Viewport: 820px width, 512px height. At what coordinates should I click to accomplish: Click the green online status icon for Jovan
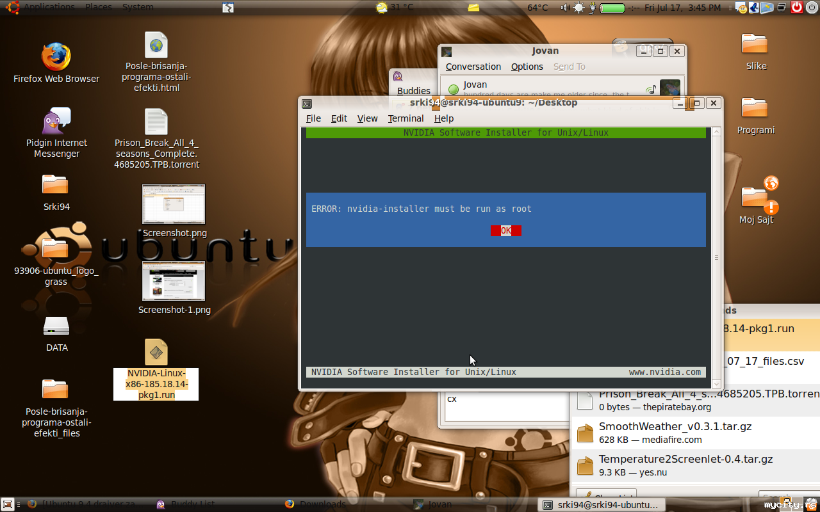(x=454, y=90)
